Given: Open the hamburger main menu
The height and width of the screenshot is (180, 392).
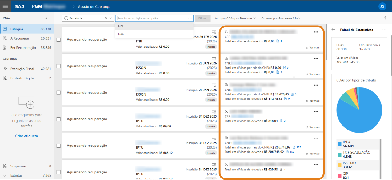Looking at the screenshot, I should [6, 6].
